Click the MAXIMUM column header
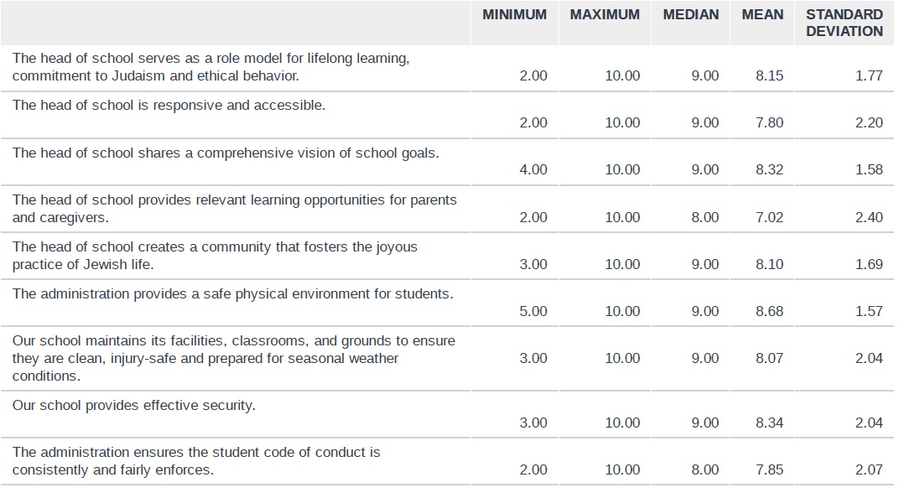Viewport: 909px width, 498px height. (x=605, y=15)
